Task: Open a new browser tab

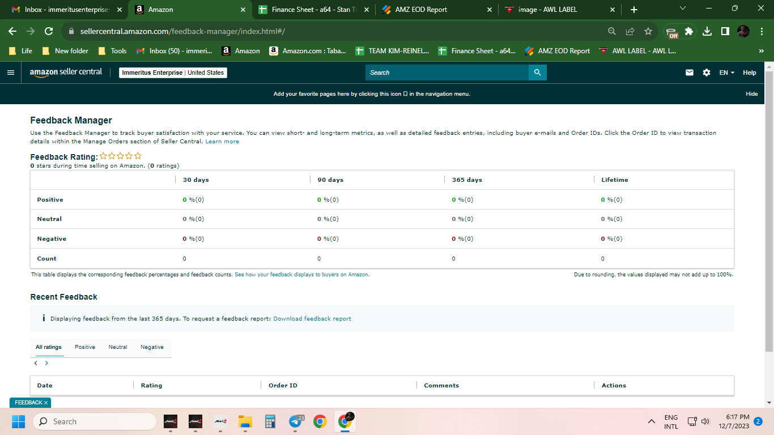Action: click(634, 10)
